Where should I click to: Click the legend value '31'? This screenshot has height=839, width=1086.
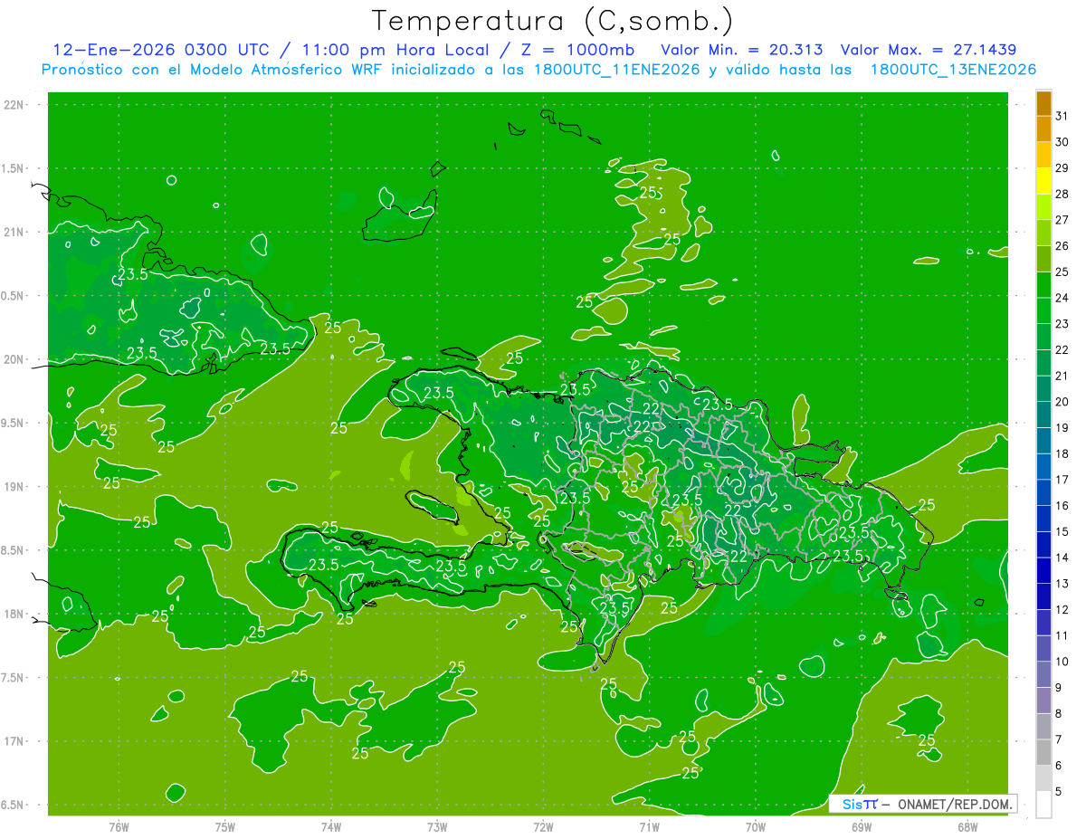pos(1062,116)
